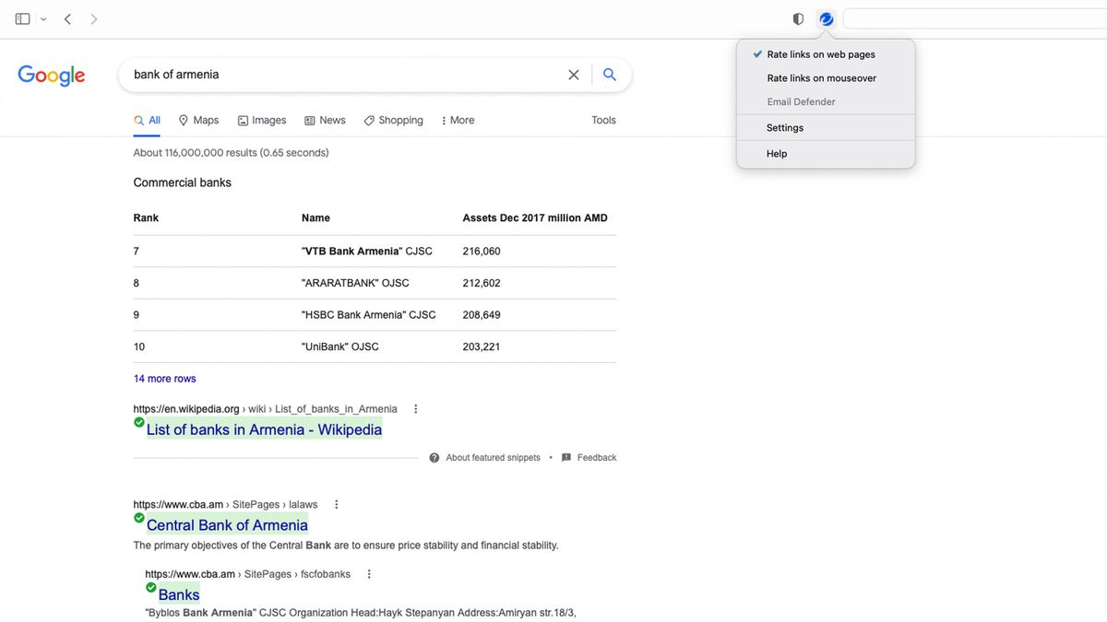This screenshot has width=1107, height=622.
Task: Open Settings from the extension menu
Action: click(784, 128)
